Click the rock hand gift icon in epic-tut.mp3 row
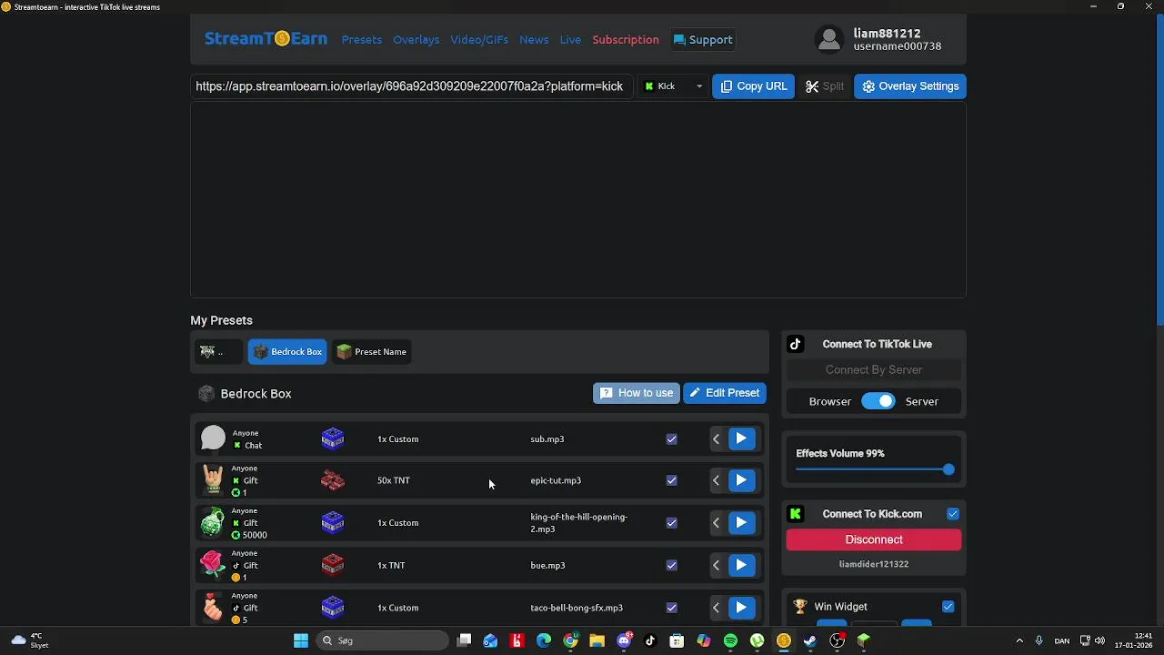This screenshot has width=1164, height=655. 213,479
